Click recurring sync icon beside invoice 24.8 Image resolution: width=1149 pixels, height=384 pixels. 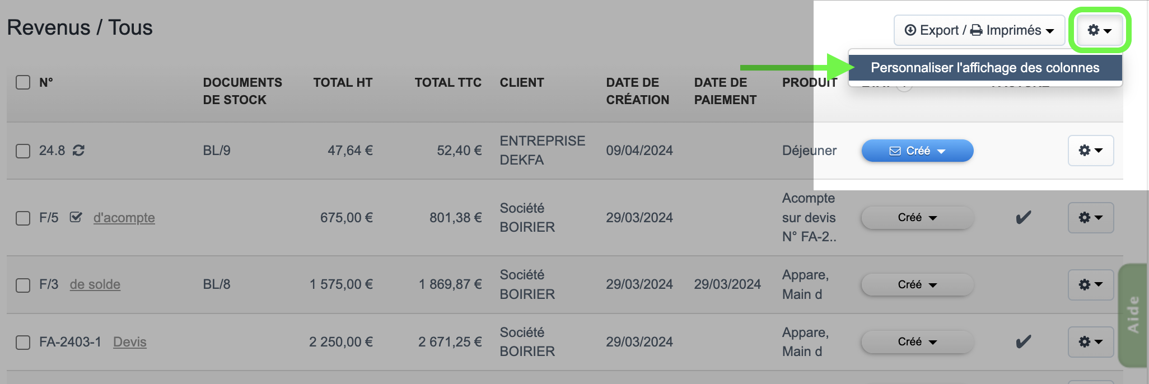point(79,151)
